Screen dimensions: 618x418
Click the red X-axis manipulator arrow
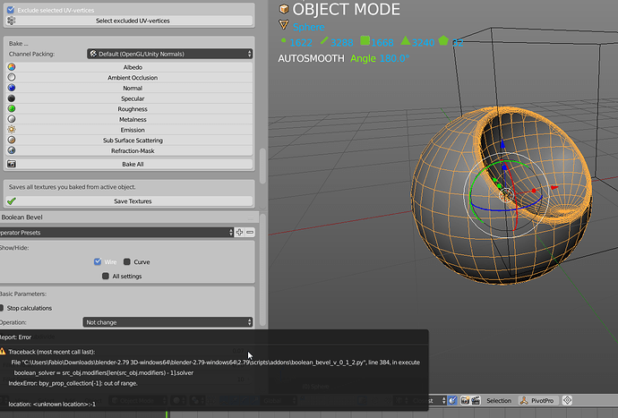(554, 188)
